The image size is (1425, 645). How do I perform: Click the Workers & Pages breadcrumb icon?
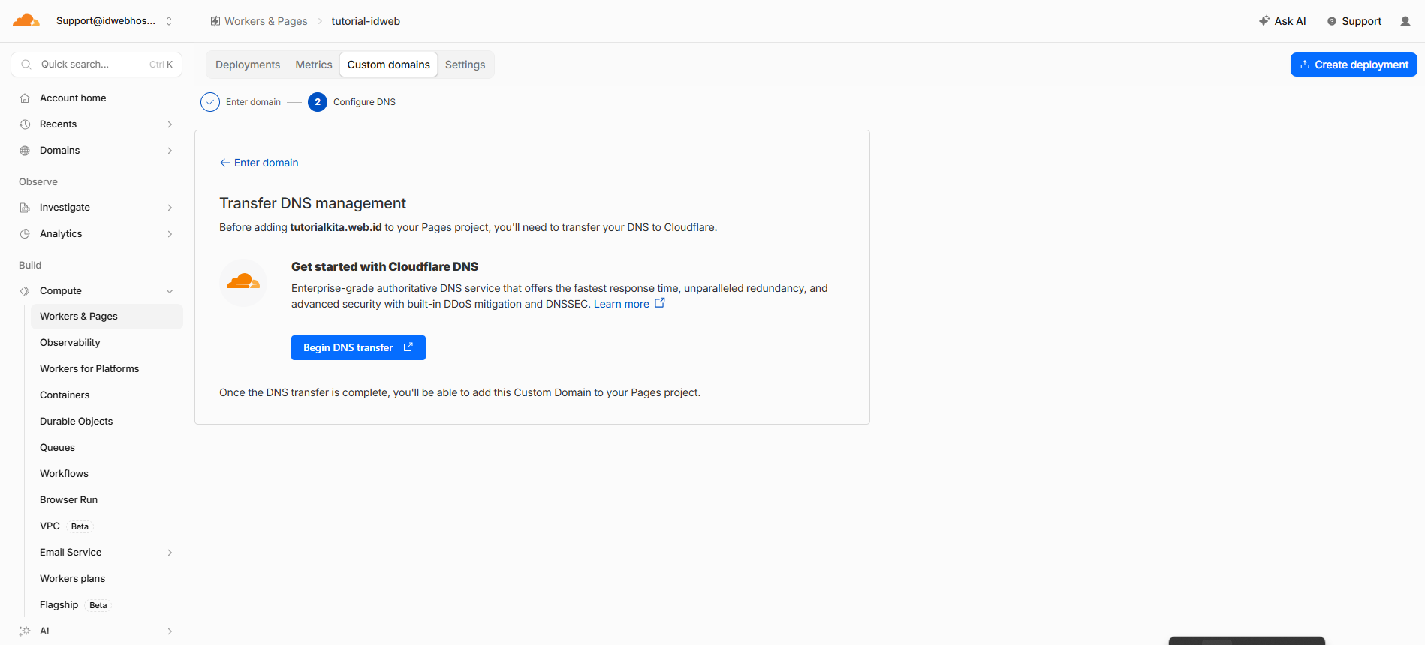[215, 21]
